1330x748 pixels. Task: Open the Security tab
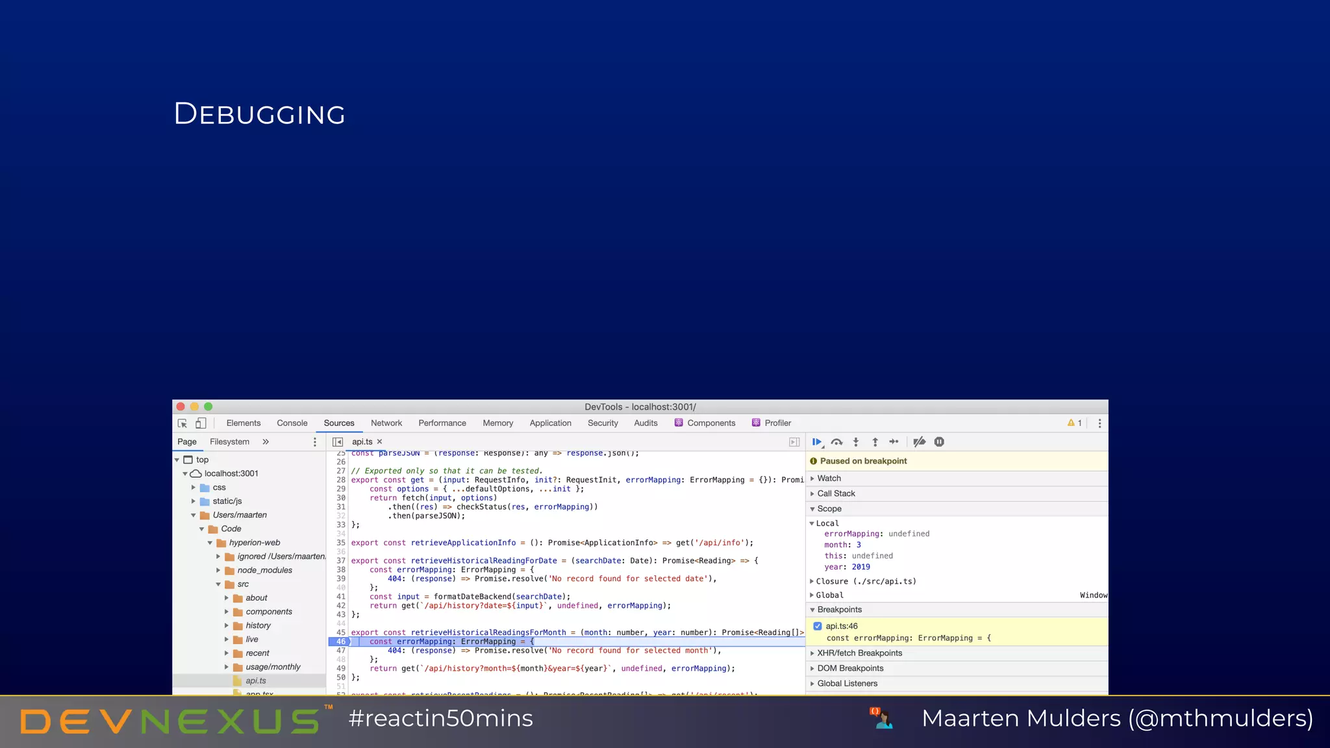[x=603, y=423]
